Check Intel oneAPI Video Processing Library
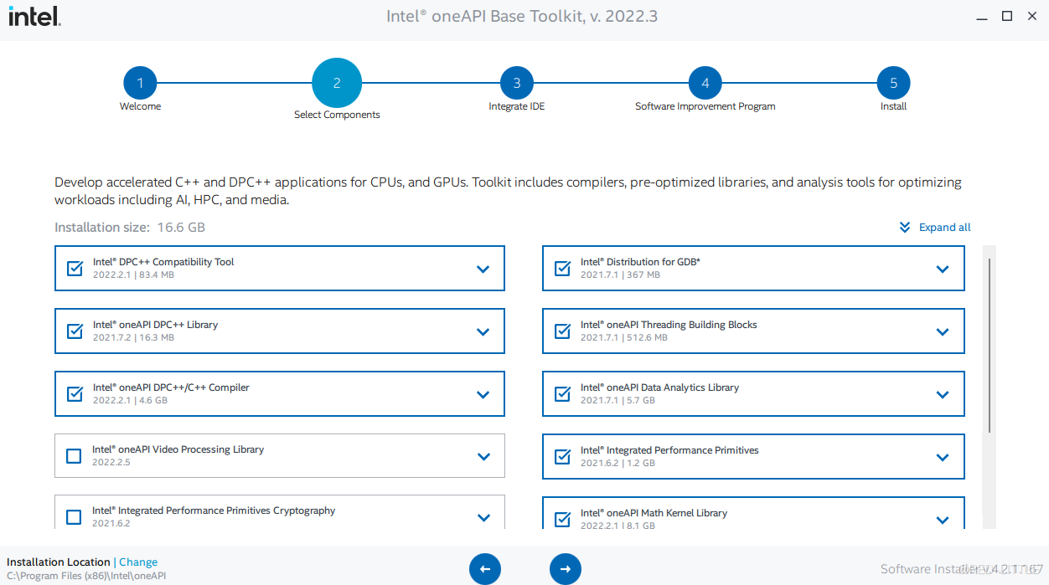The image size is (1049, 585). click(74, 456)
